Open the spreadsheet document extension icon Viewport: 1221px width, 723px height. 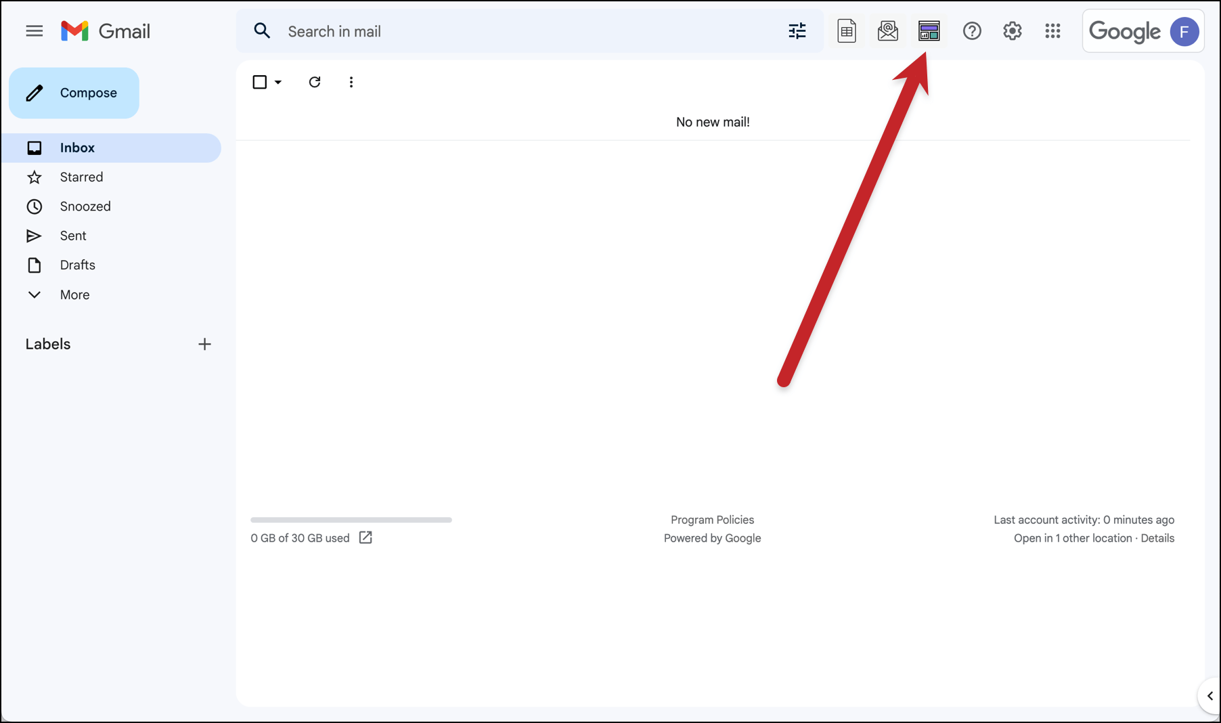tap(847, 31)
